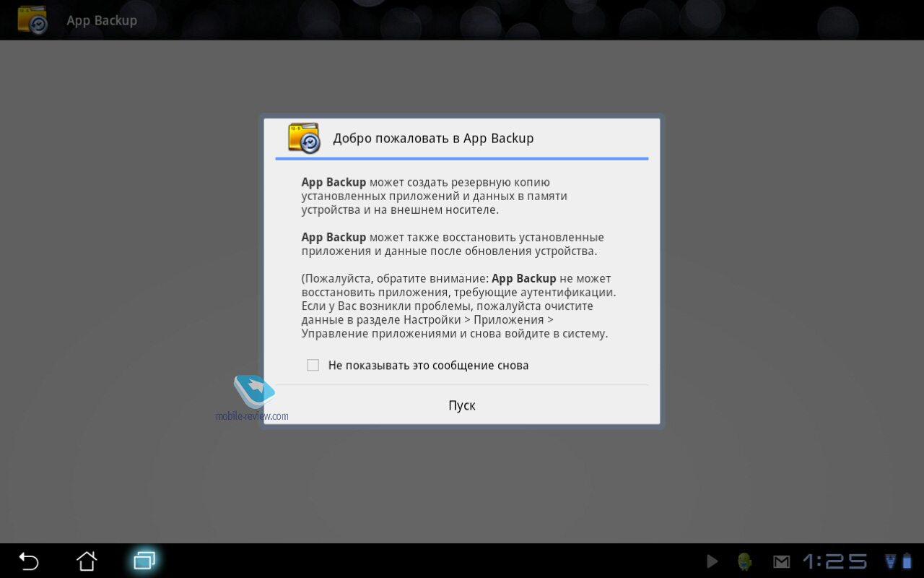Click the note starting 'Пожалуйста, обратите внимание'
This screenshot has width=924, height=578.
[x=458, y=306]
